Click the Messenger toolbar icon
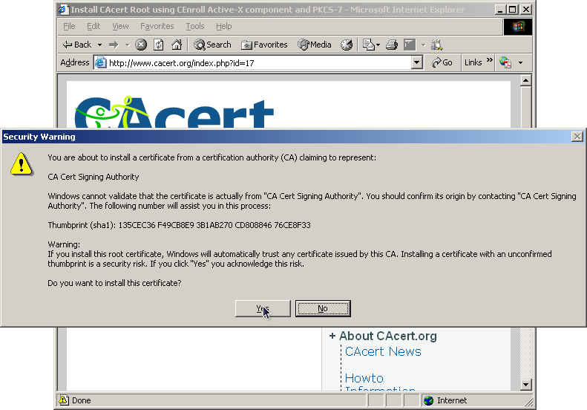Image resolution: width=587 pixels, height=410 pixels. [436, 45]
